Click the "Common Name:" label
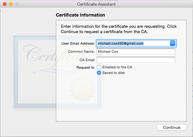The width and height of the screenshot is (193, 137). click(x=81, y=51)
